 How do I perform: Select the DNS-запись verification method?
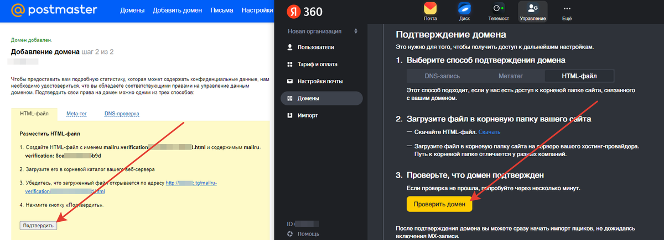(x=442, y=76)
